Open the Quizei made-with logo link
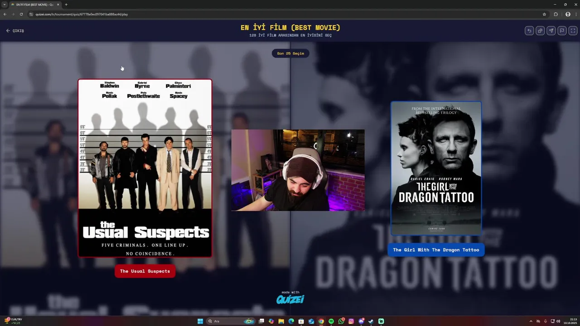580x326 pixels. (290, 298)
